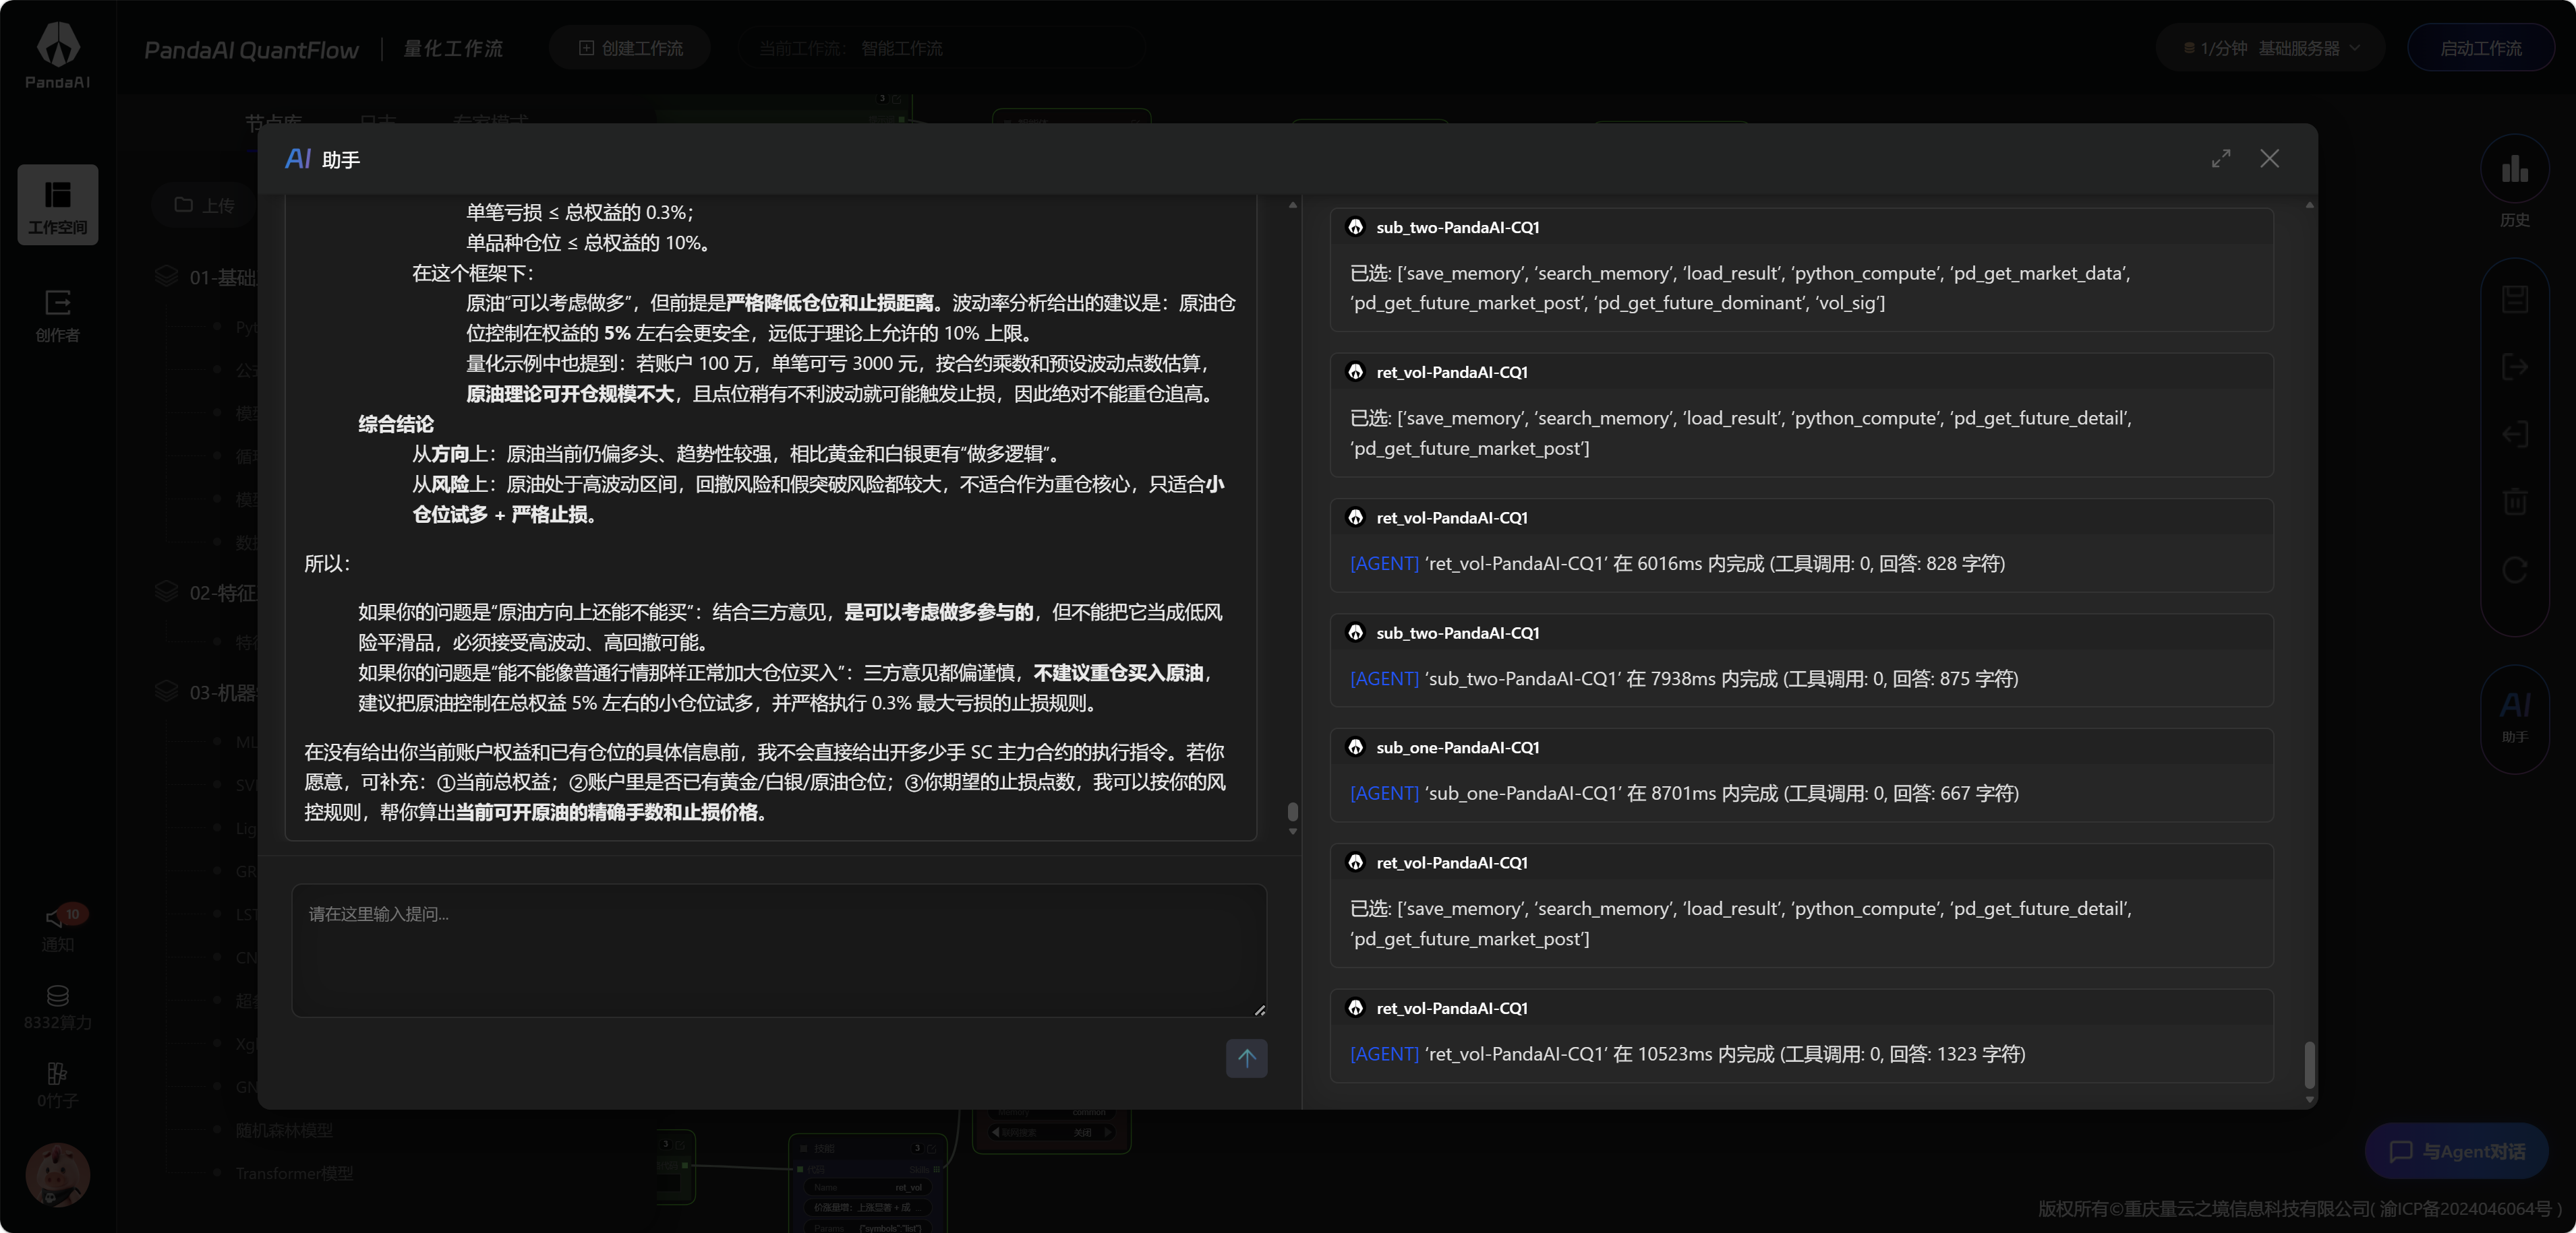Click the chat with Agent button
2576x1233 pixels.
pyautogui.click(x=2456, y=1151)
